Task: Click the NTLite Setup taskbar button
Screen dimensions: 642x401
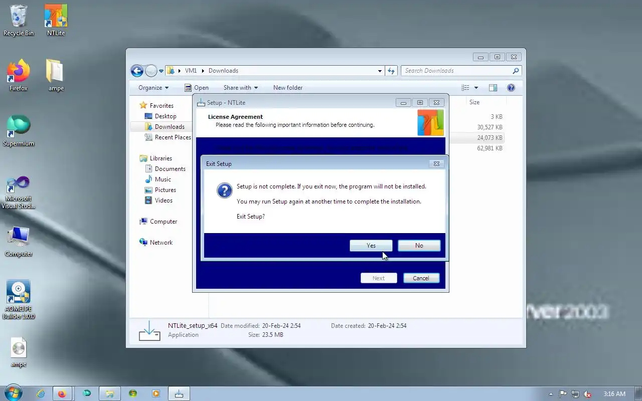Action: pyautogui.click(x=179, y=393)
